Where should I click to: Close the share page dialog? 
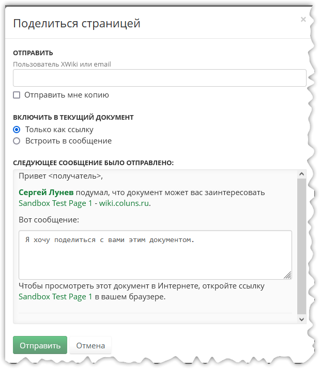[303, 19]
